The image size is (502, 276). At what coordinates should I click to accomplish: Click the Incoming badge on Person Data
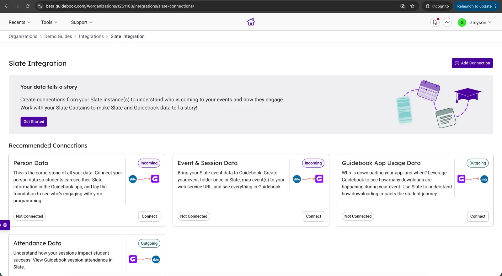point(149,163)
